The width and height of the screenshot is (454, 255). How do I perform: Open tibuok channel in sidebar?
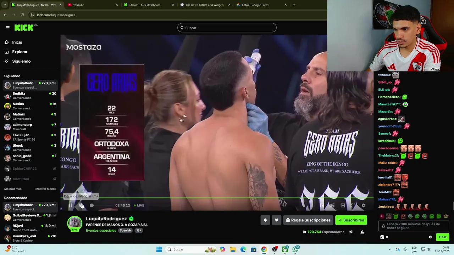[30, 148]
